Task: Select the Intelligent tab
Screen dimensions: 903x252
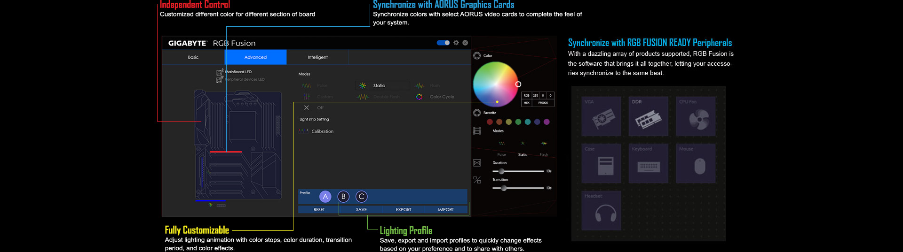Action: (x=317, y=57)
